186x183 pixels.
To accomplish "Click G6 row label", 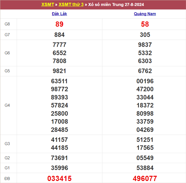I will [7, 53].
